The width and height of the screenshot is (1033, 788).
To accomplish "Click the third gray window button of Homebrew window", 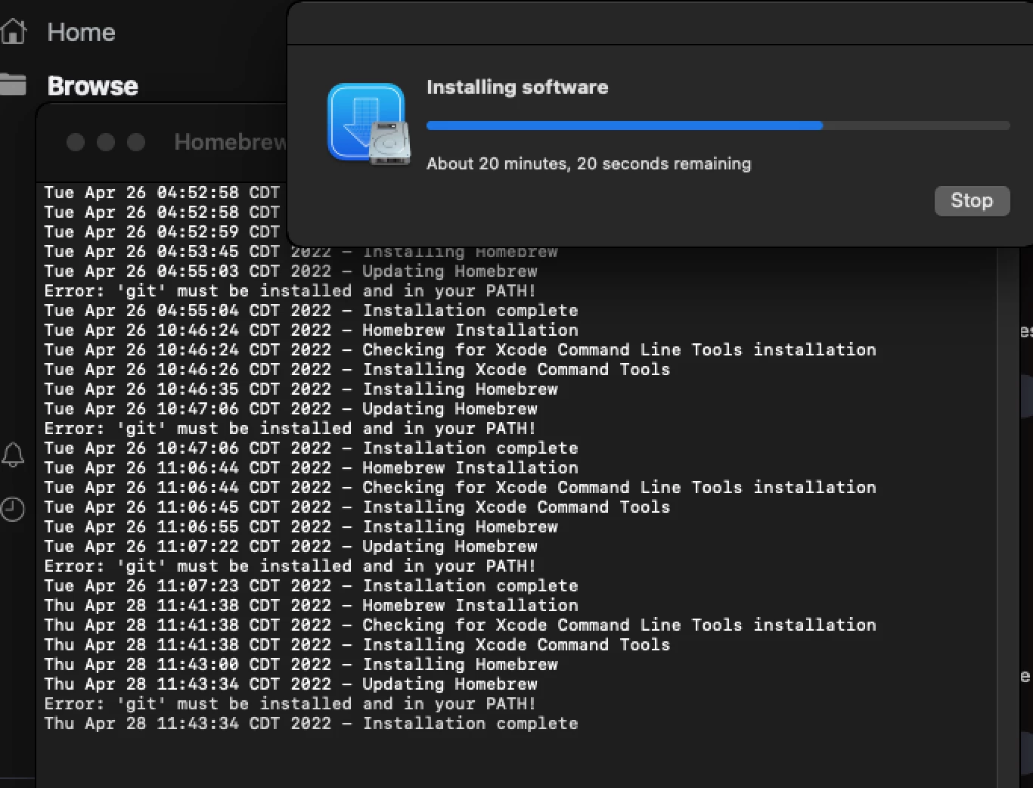I will [136, 142].
